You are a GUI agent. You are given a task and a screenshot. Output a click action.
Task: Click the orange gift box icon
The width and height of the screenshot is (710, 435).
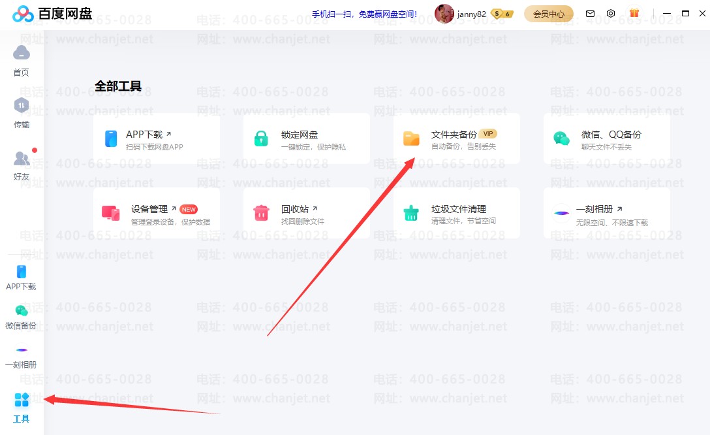point(634,13)
